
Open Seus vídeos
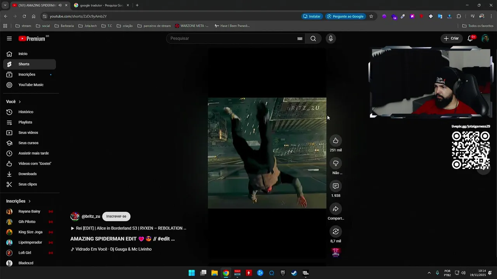[x=30, y=133]
